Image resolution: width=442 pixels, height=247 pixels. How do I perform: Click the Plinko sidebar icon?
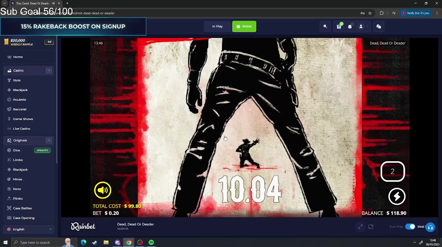coord(9,199)
